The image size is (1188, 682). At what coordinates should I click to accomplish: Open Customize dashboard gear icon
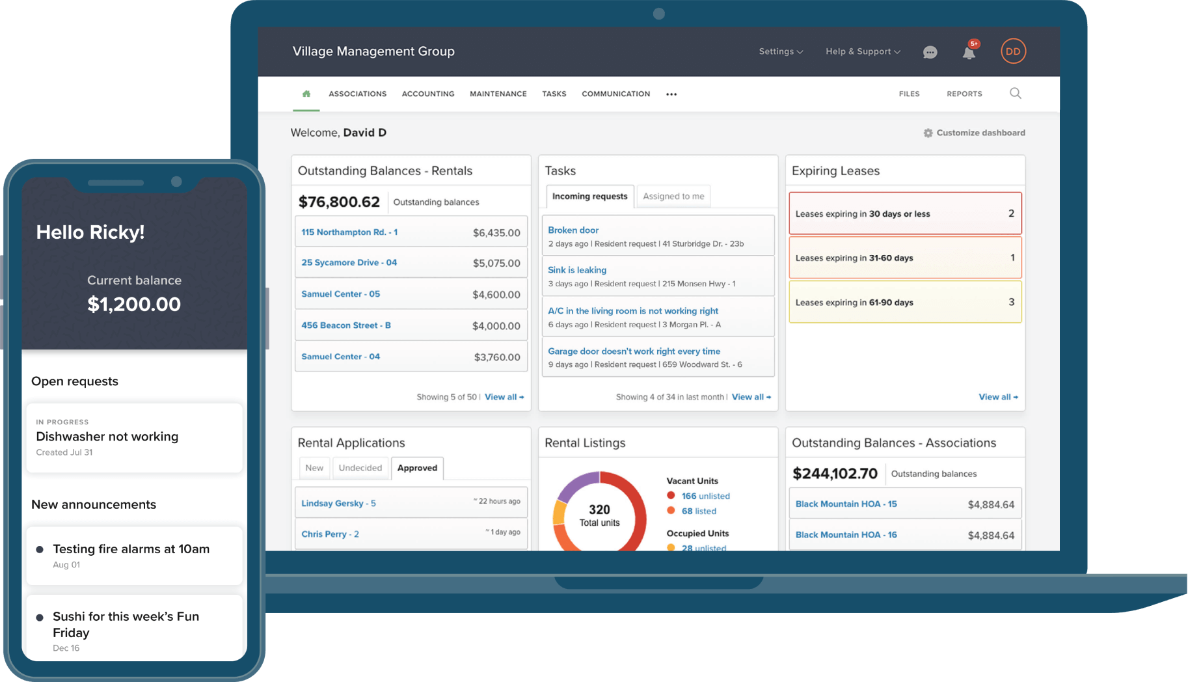[x=928, y=132]
